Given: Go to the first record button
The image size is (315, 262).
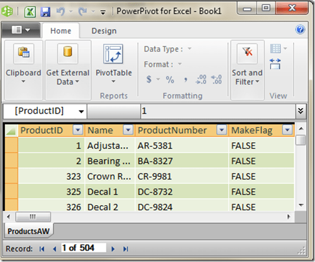Looking at the screenshot, I should point(42,249).
